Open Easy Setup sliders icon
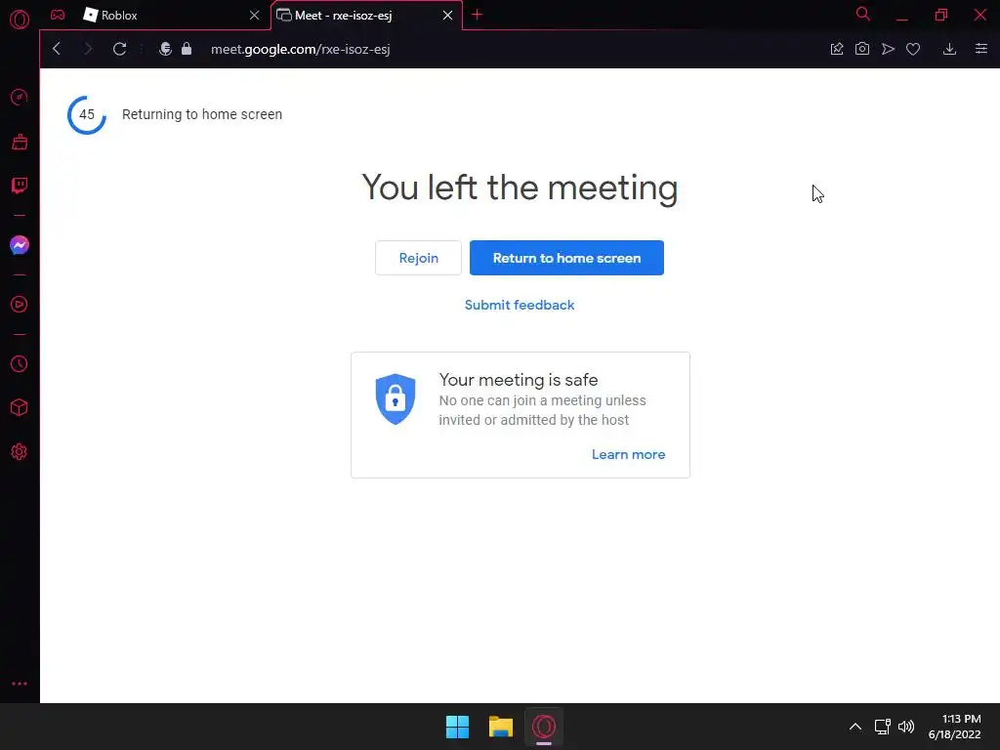Viewport: 1000px width, 750px height. click(x=981, y=49)
